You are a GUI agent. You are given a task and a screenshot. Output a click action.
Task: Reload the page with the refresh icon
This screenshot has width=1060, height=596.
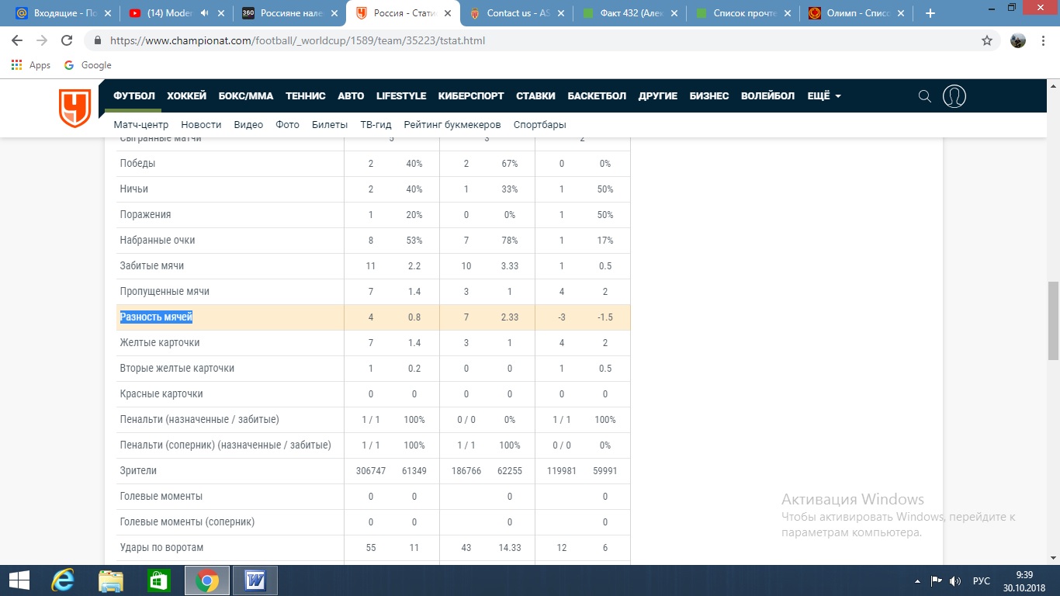[x=67, y=40]
